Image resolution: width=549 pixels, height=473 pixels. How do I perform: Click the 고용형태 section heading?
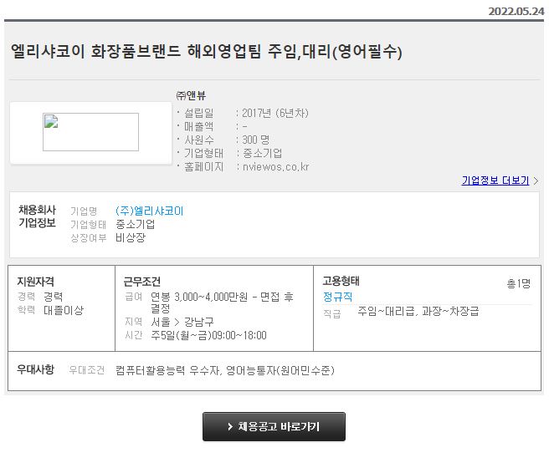tap(341, 281)
